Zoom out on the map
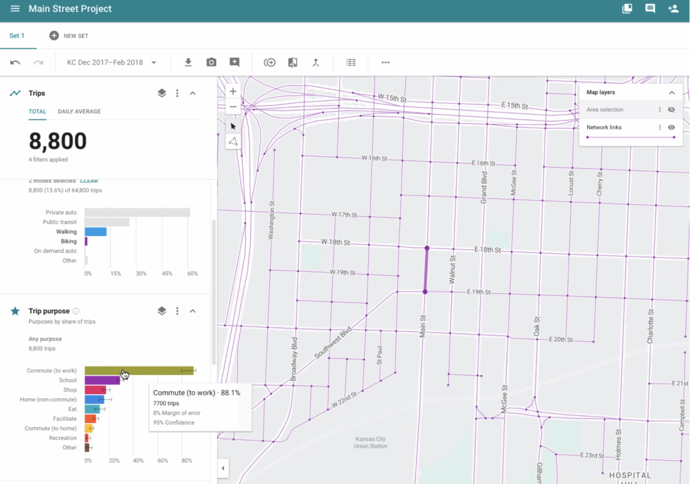This screenshot has height=484, width=690. click(233, 107)
